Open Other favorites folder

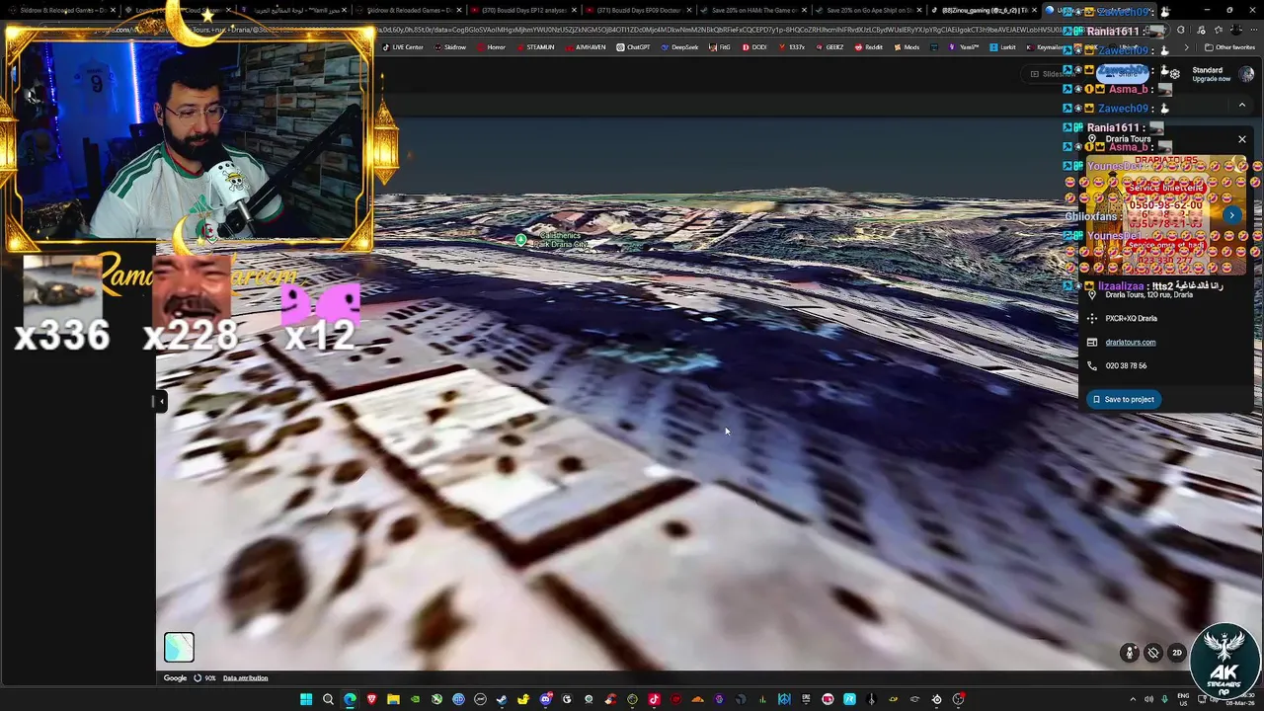point(1229,47)
